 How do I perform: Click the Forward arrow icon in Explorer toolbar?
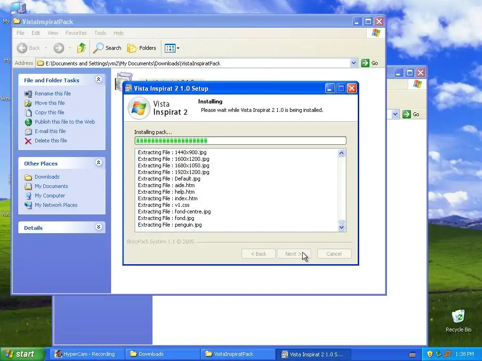click(x=59, y=48)
